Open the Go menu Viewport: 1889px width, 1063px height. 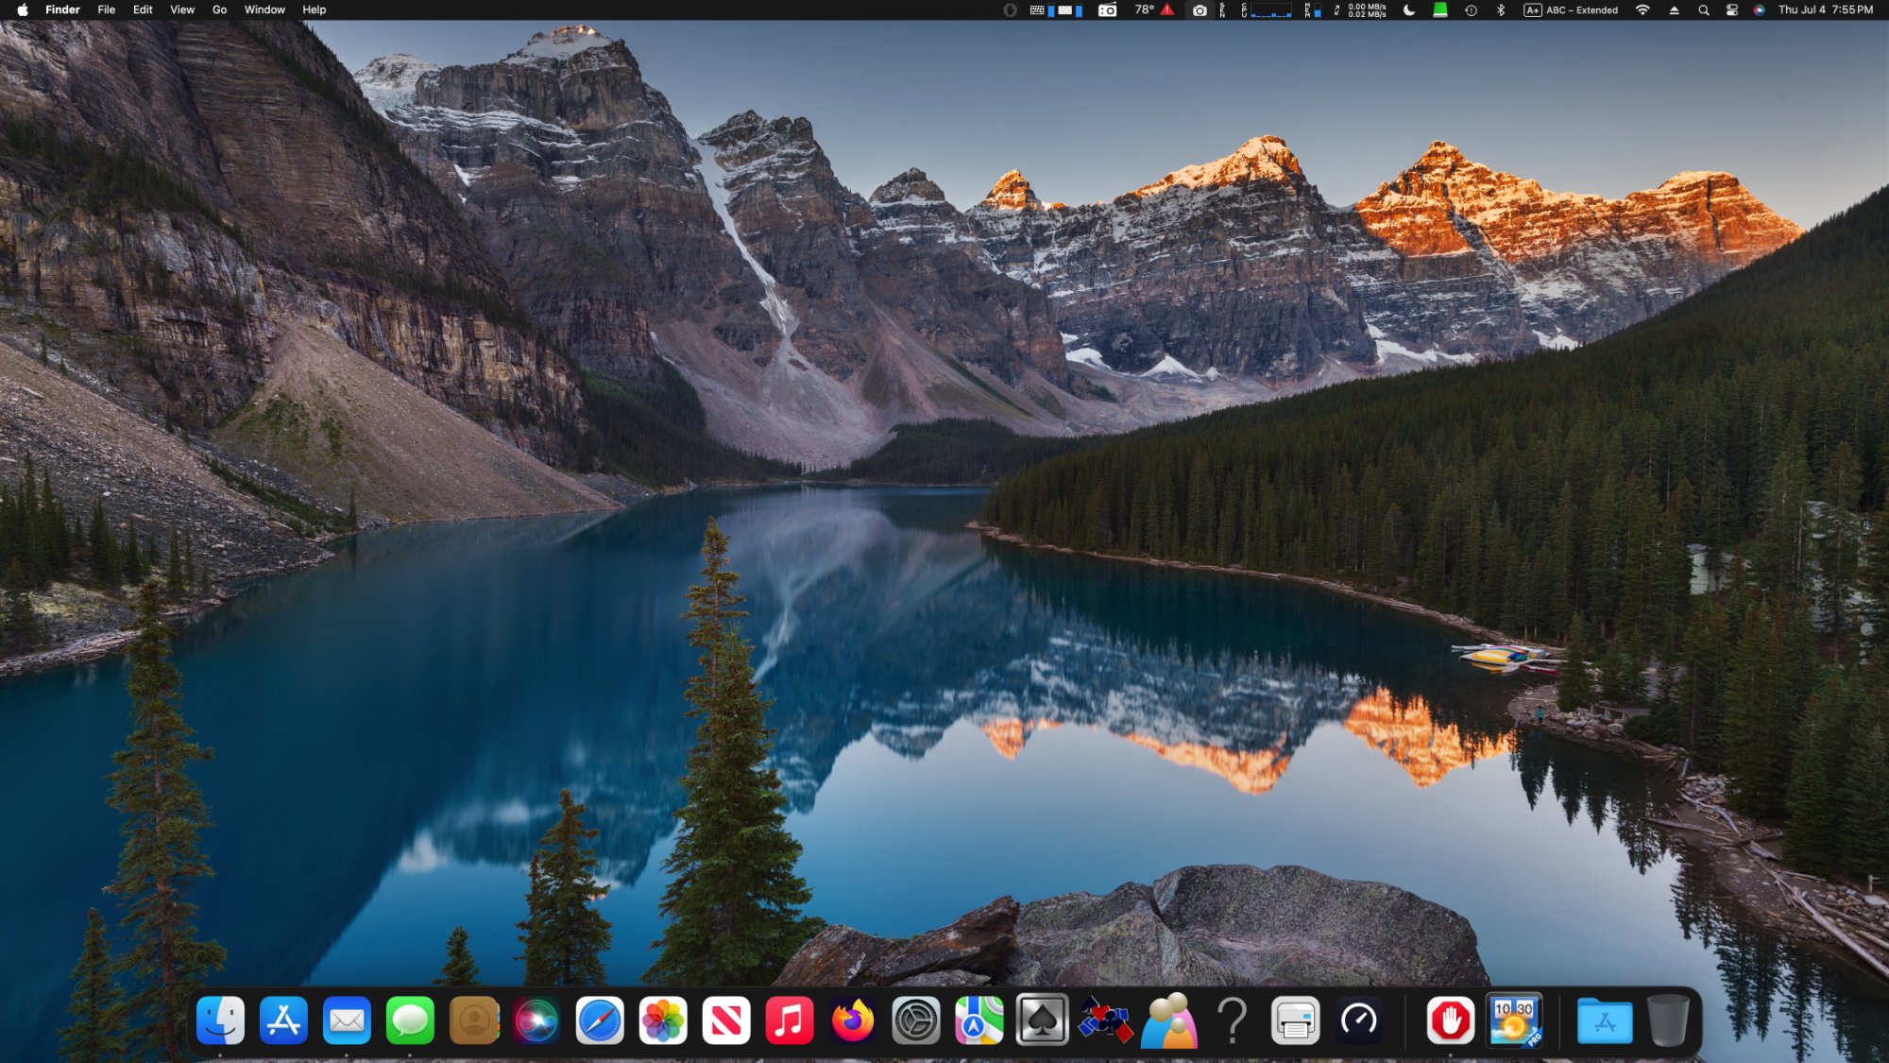[x=219, y=10]
